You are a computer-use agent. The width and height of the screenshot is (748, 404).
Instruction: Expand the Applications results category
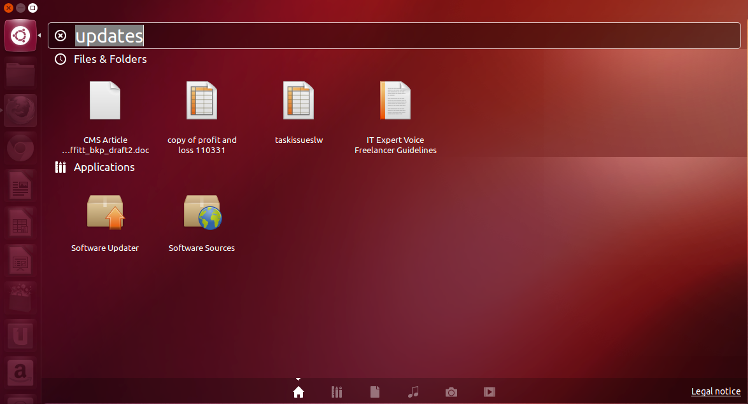(x=94, y=167)
